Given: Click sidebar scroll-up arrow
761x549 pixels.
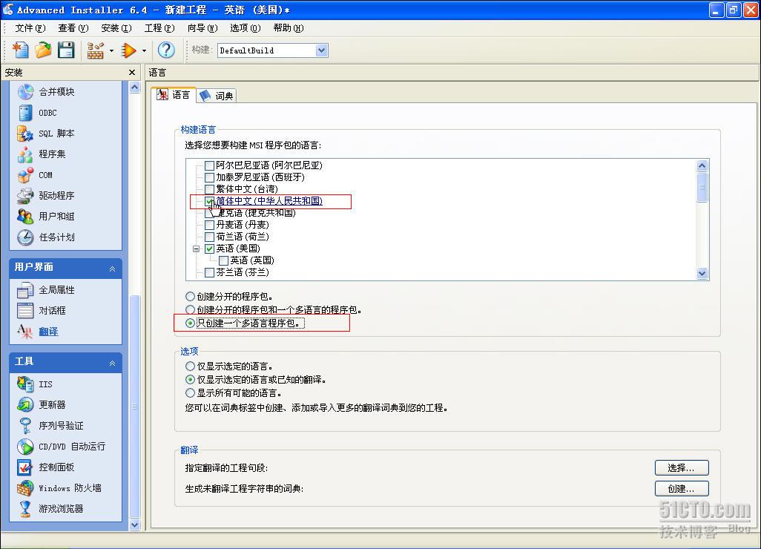Looking at the screenshot, I should (x=135, y=88).
